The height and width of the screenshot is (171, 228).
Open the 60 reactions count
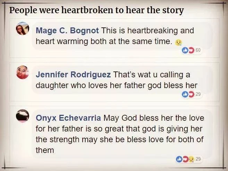(198, 50)
